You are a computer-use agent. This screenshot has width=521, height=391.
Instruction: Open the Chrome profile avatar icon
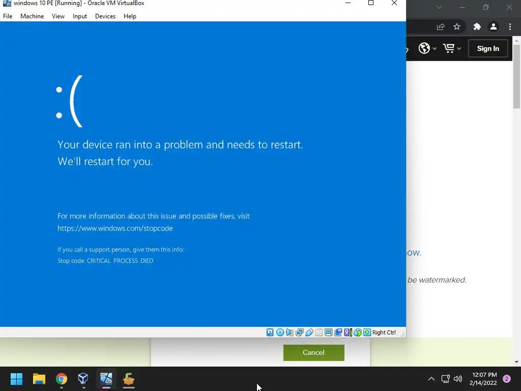click(x=494, y=26)
